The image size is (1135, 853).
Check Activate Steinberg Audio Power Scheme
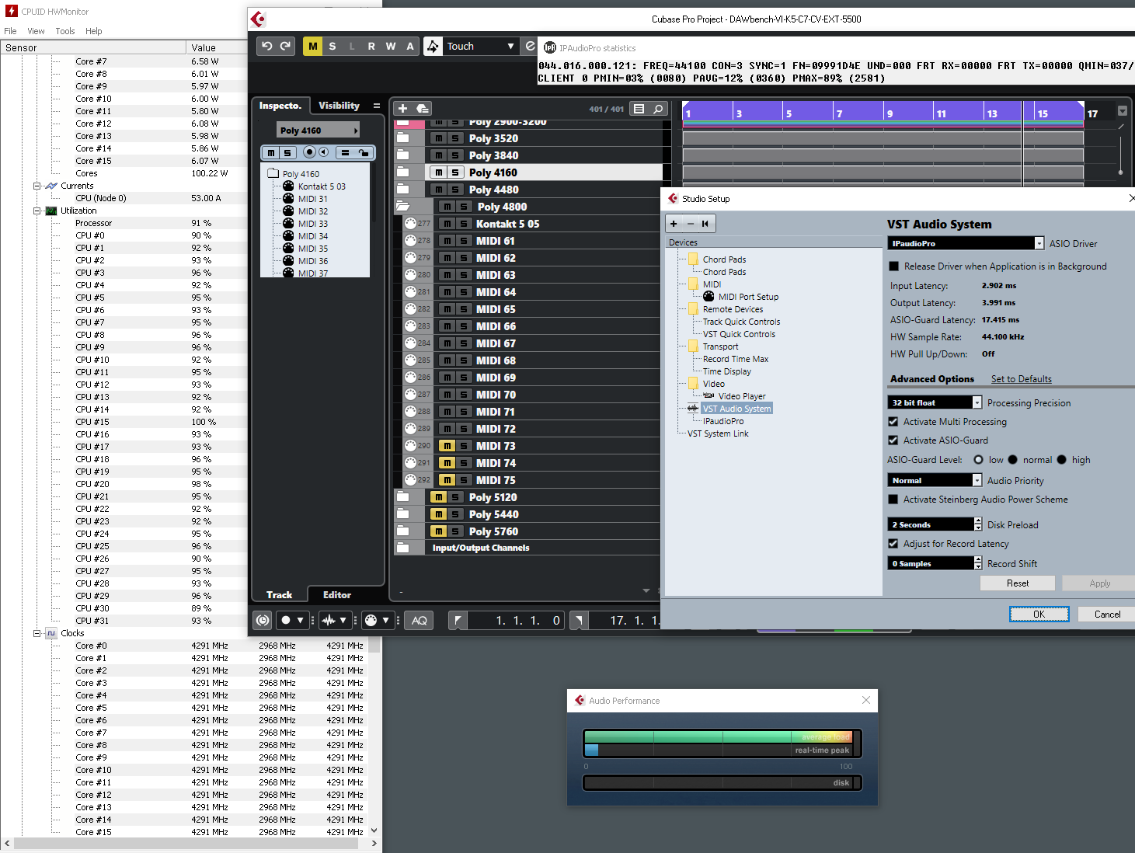pyautogui.click(x=893, y=500)
